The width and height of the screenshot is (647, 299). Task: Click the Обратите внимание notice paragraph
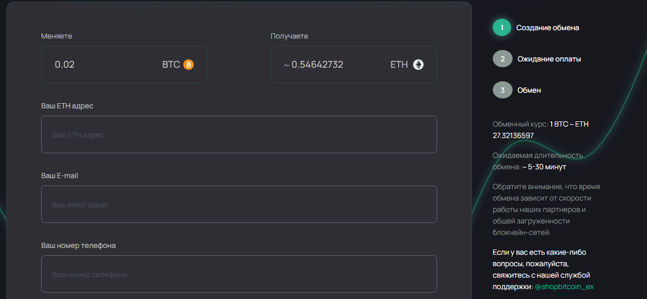(546, 209)
